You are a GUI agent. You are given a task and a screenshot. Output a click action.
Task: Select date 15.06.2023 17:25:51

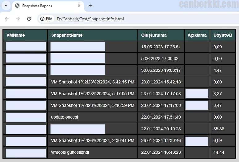click(x=161, y=47)
